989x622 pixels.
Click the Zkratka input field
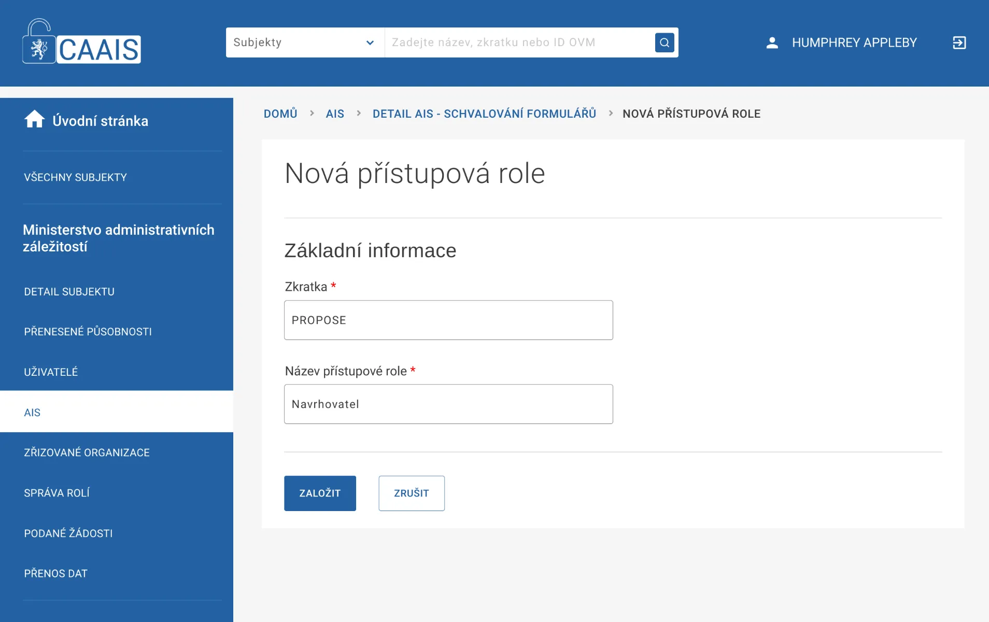(x=448, y=320)
